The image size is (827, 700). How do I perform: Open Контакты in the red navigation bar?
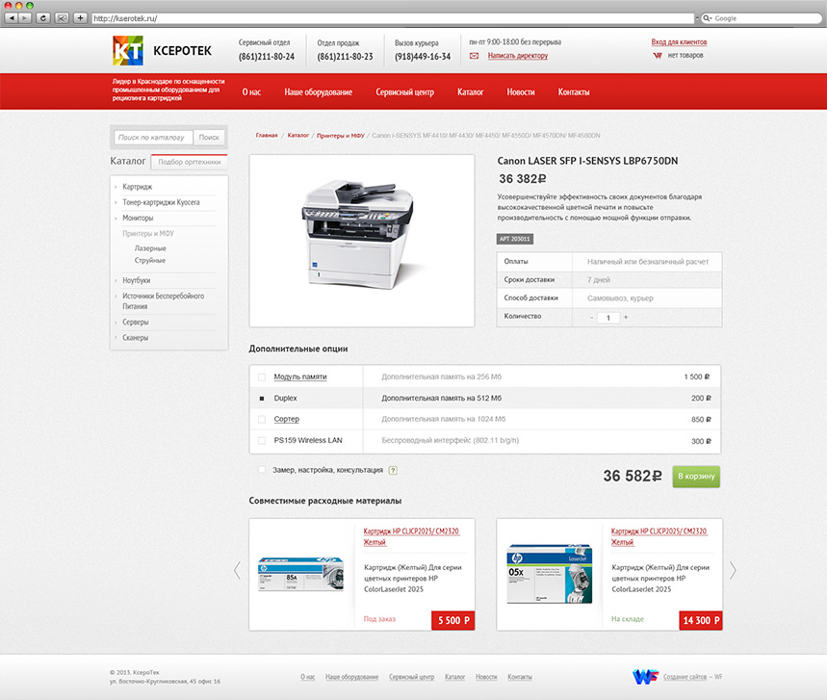tap(574, 91)
